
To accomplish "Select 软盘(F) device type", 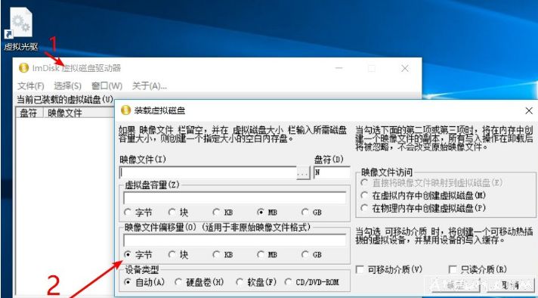I will point(256,282).
